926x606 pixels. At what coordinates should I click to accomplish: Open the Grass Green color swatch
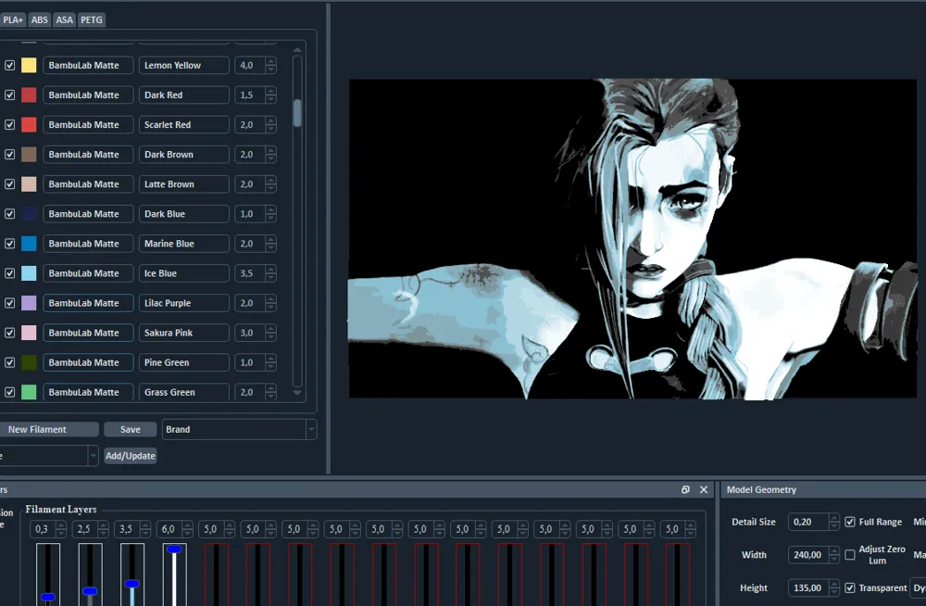point(29,392)
